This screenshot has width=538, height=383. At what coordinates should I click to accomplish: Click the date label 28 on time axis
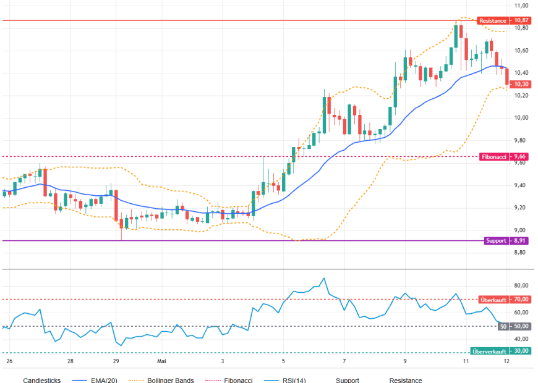pyautogui.click(x=70, y=361)
